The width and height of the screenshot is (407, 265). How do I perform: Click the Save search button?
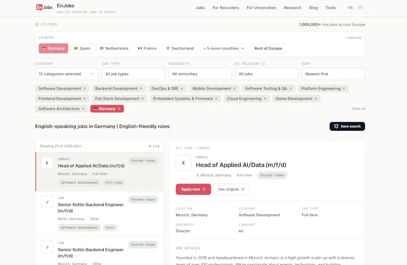[347, 127]
